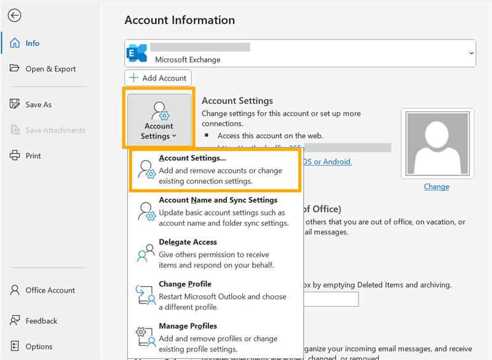Expand the Microsoft Exchange account dropdown
492x360 pixels.
pos(300,53)
